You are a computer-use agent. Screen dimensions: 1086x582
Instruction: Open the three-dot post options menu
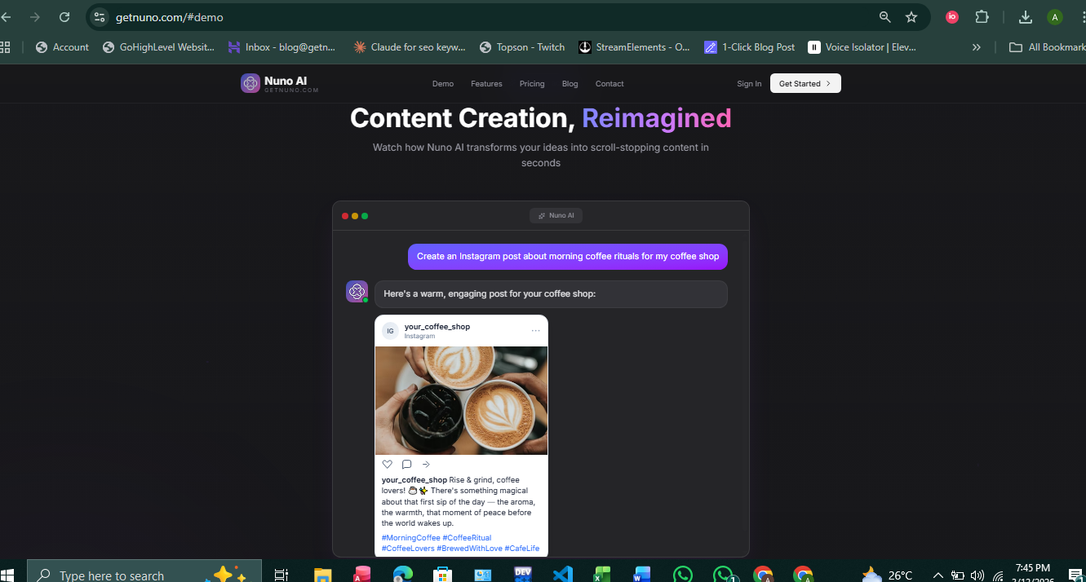(x=535, y=331)
